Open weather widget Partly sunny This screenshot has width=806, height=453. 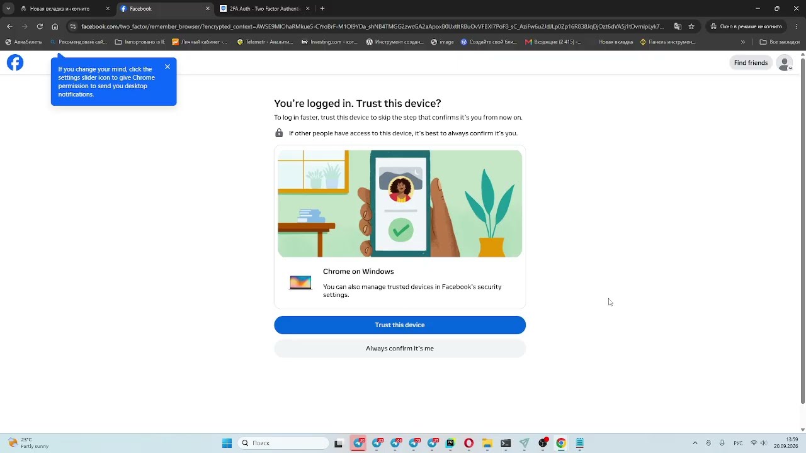tap(28, 443)
